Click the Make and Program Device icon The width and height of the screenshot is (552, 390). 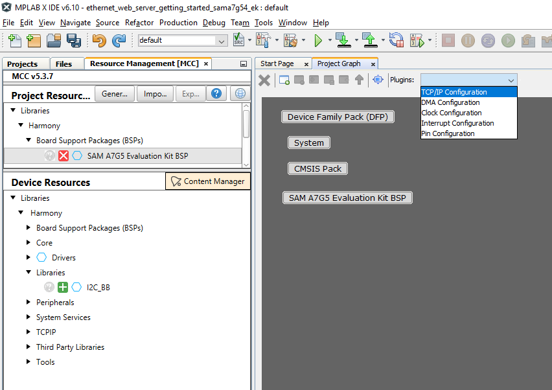click(x=343, y=40)
